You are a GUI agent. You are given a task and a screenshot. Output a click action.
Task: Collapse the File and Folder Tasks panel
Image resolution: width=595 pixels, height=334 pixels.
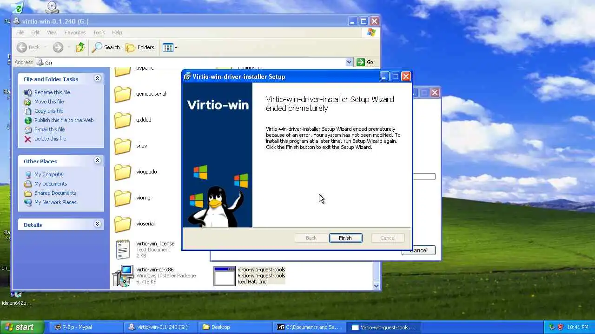97,78
